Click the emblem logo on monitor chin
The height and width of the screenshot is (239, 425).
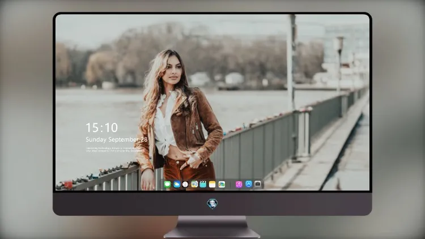tap(212, 204)
